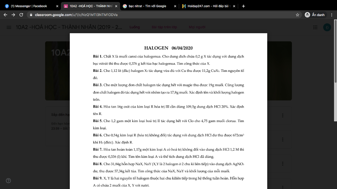Close the bạc nitrat Google tab

point(175,6)
